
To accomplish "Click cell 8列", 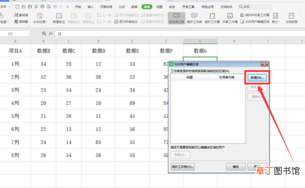I will [x=15, y=155].
